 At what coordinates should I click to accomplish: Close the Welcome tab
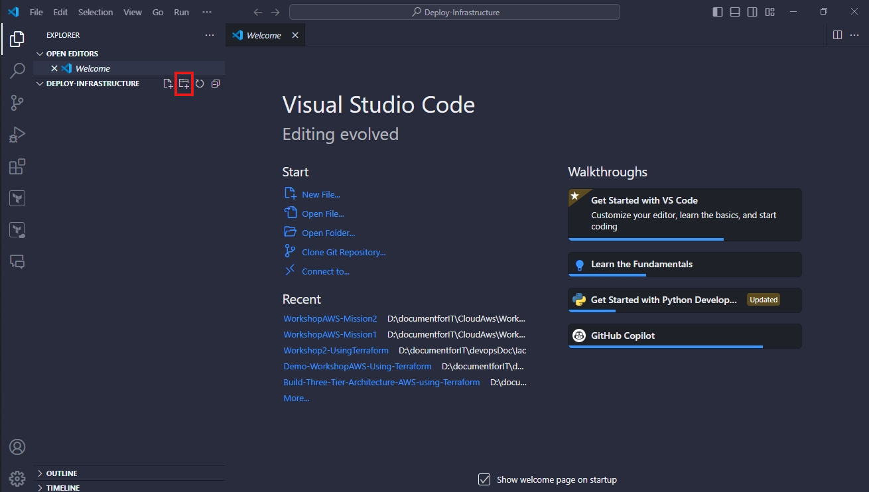tap(295, 35)
